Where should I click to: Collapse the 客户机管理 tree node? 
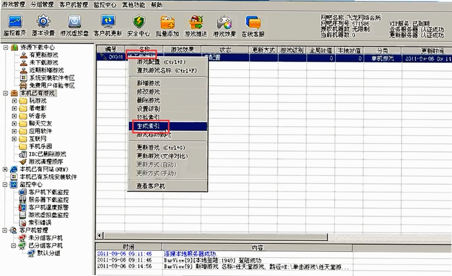point(5,230)
